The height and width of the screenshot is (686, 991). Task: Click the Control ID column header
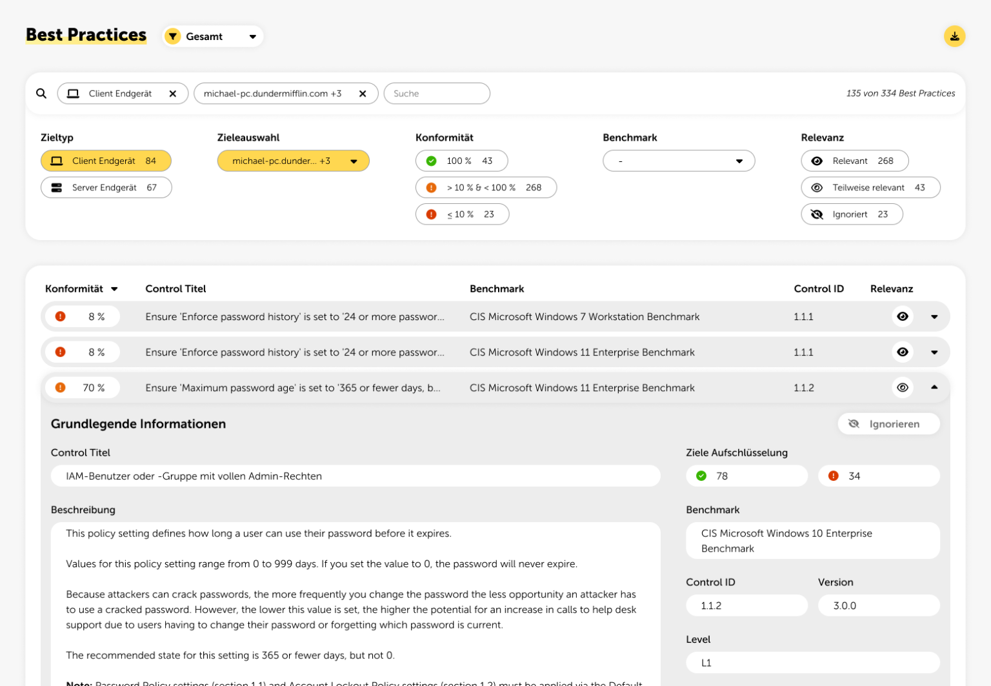point(819,288)
